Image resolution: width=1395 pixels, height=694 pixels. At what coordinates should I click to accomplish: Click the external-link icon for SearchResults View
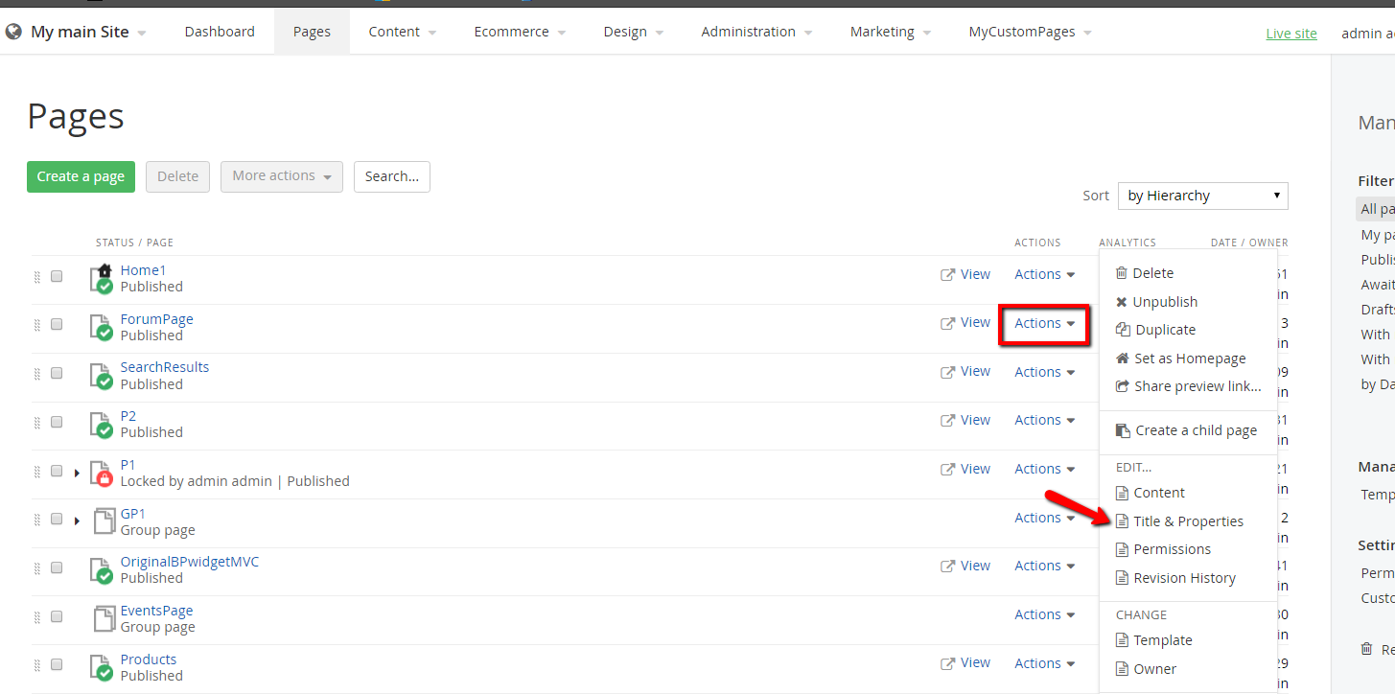point(947,372)
